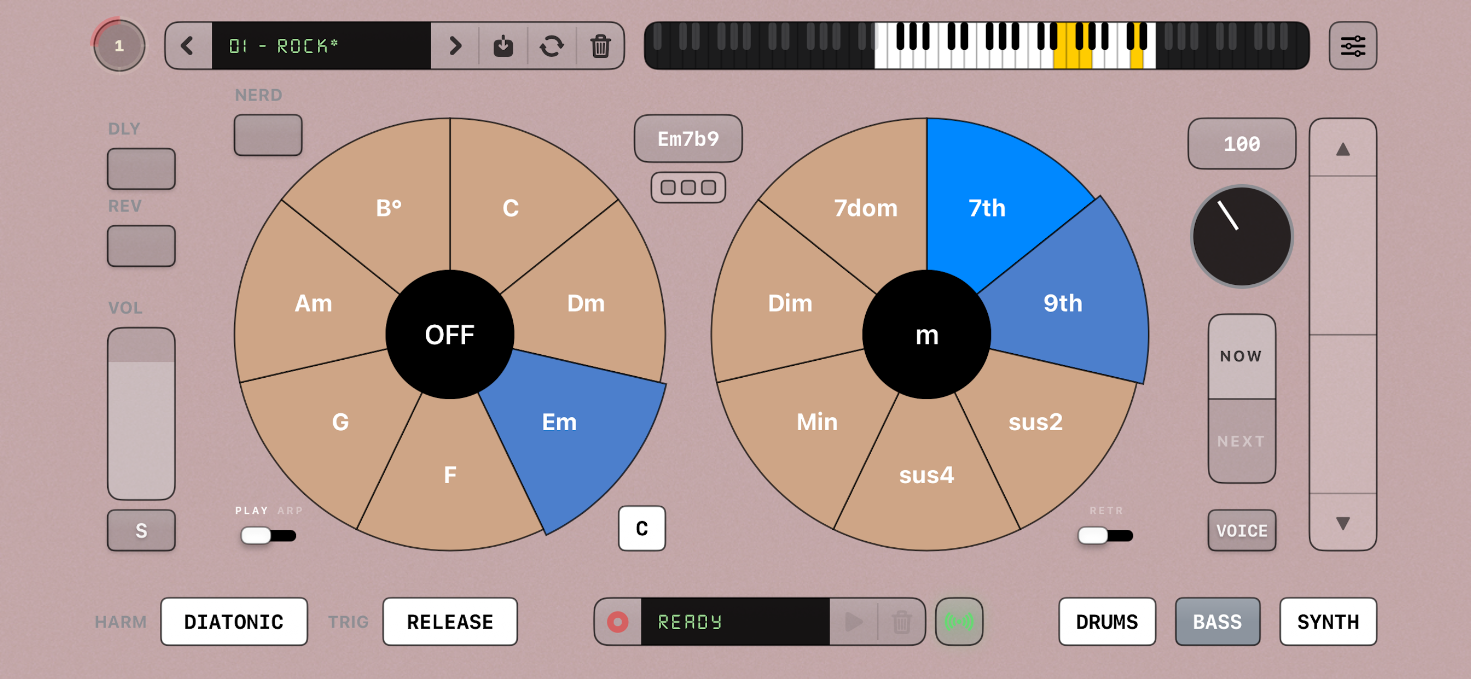Reload preset with the refresh icon
This screenshot has width=1471, height=679.
point(552,45)
